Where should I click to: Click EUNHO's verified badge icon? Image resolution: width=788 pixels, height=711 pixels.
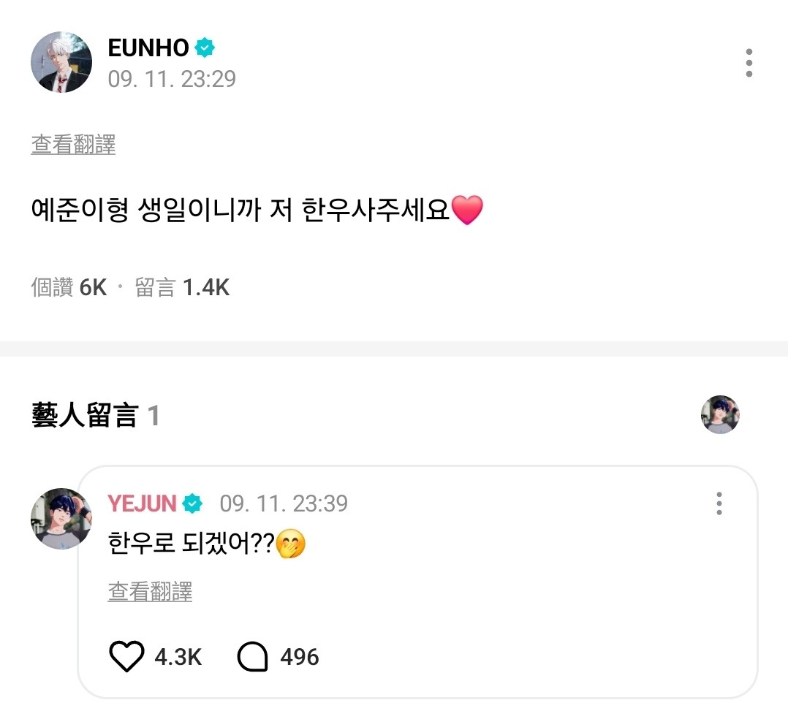205,48
